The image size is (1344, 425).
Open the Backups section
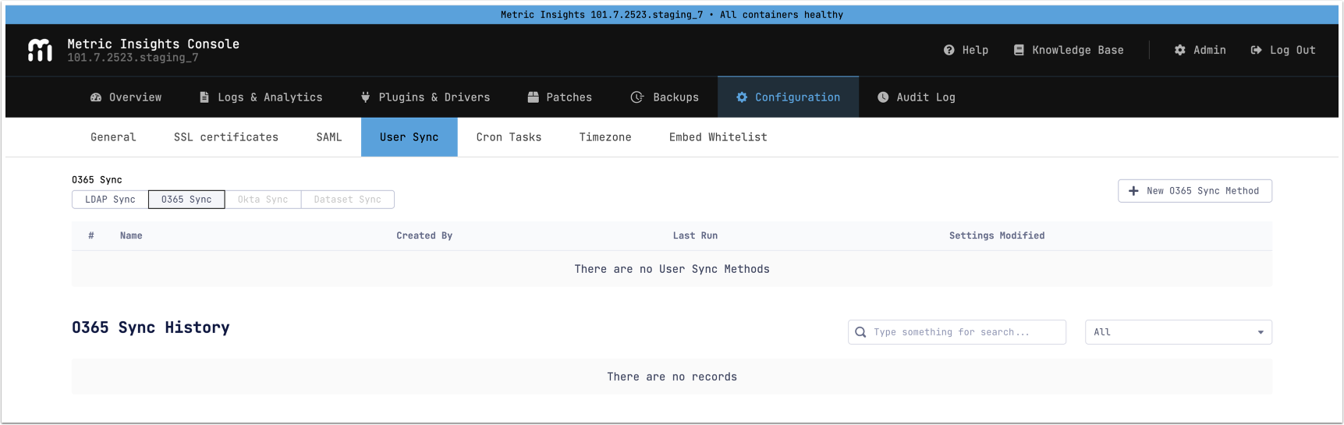[665, 97]
